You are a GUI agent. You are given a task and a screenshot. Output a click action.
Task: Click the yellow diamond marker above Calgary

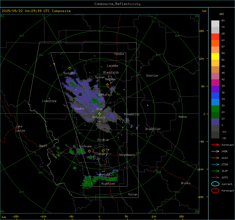(x=103, y=151)
